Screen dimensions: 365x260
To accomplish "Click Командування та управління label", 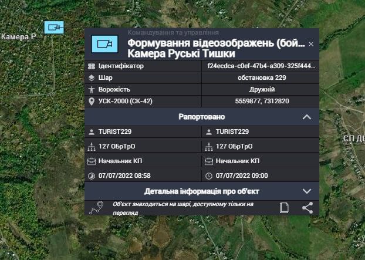I will [x=173, y=32].
